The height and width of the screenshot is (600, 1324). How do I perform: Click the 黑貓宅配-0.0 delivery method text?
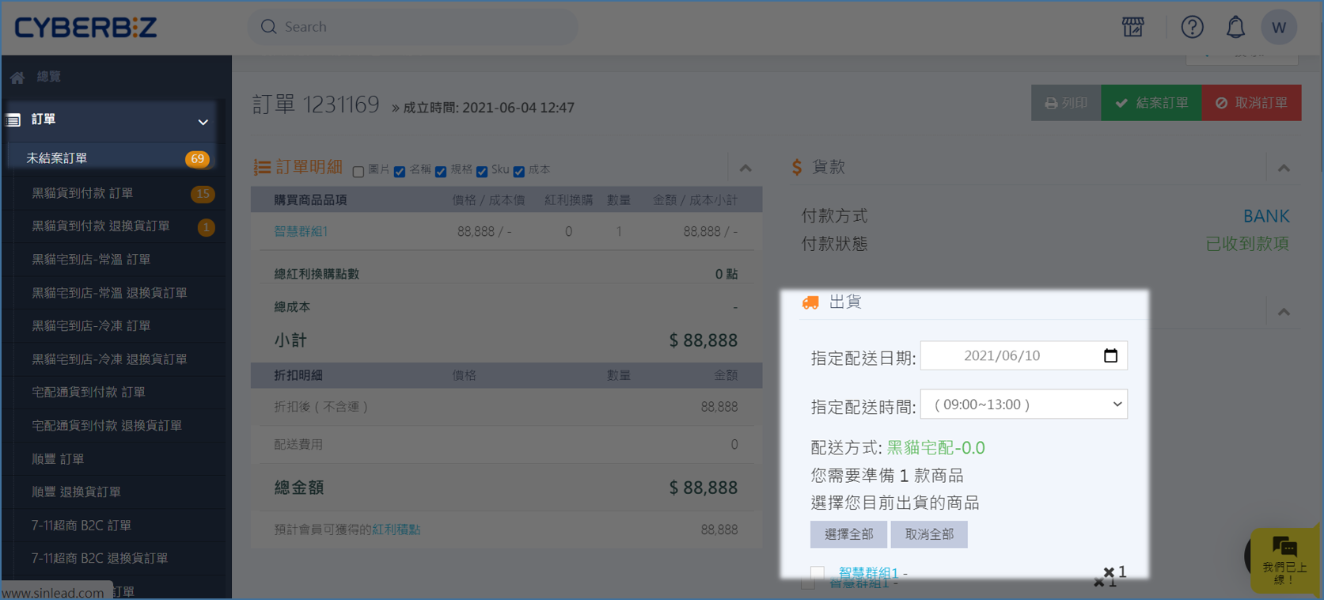pos(935,448)
